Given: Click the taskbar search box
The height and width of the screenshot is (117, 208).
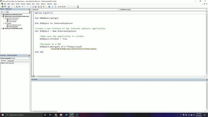Looking at the screenshot, I should click(24, 115).
